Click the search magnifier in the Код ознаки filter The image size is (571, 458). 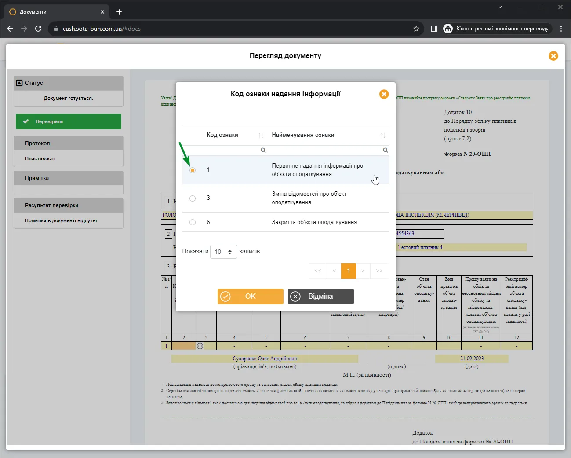tap(263, 150)
